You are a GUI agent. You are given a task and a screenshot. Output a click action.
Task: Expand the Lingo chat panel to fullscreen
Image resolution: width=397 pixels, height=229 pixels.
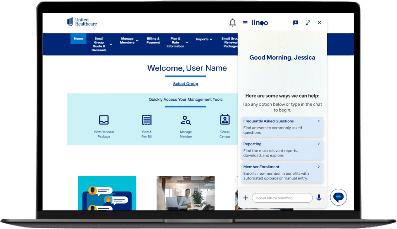pyautogui.click(x=308, y=23)
